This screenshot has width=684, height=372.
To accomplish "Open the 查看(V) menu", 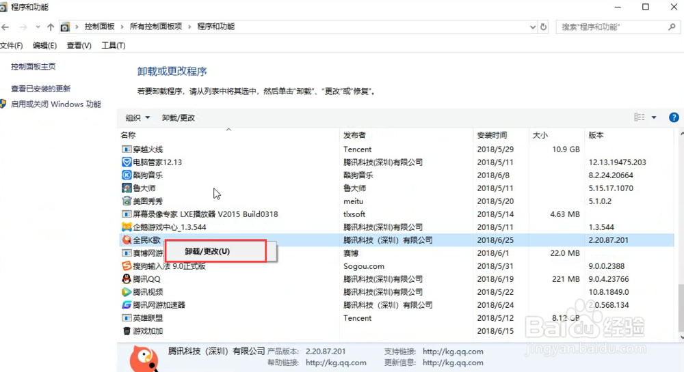I will [x=79, y=46].
